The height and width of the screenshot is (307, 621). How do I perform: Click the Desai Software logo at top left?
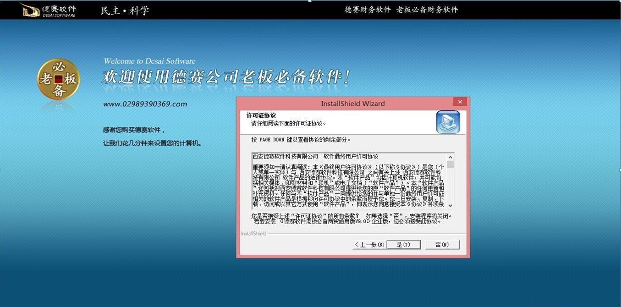click(x=48, y=10)
